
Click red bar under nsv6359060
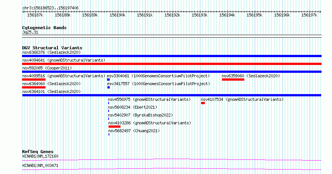coord(233,80)
